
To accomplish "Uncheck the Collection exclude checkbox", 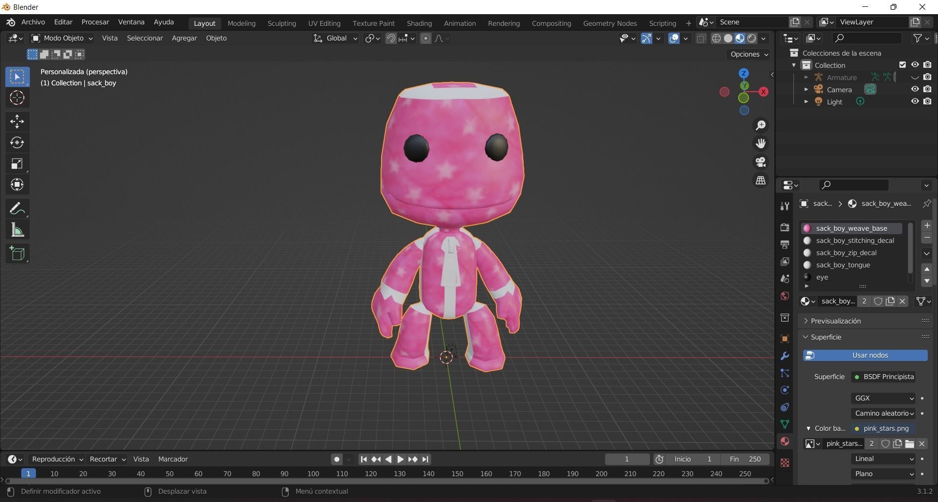I will pyautogui.click(x=902, y=65).
